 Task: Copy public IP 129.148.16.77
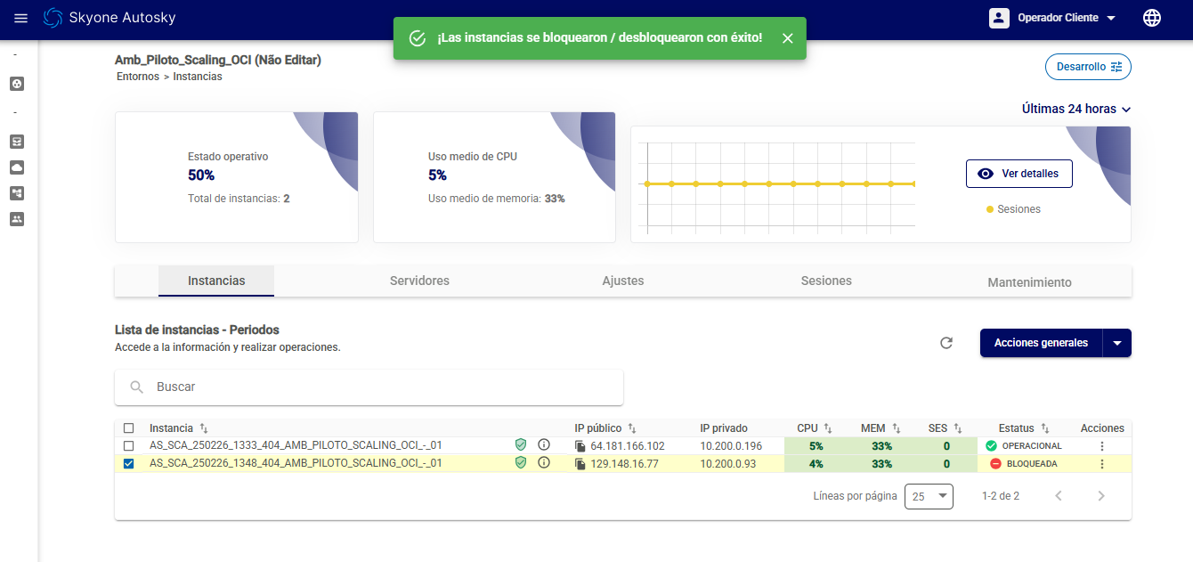click(x=580, y=464)
